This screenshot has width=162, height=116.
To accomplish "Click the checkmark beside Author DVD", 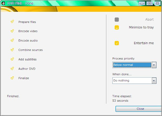I will click(12, 68).
